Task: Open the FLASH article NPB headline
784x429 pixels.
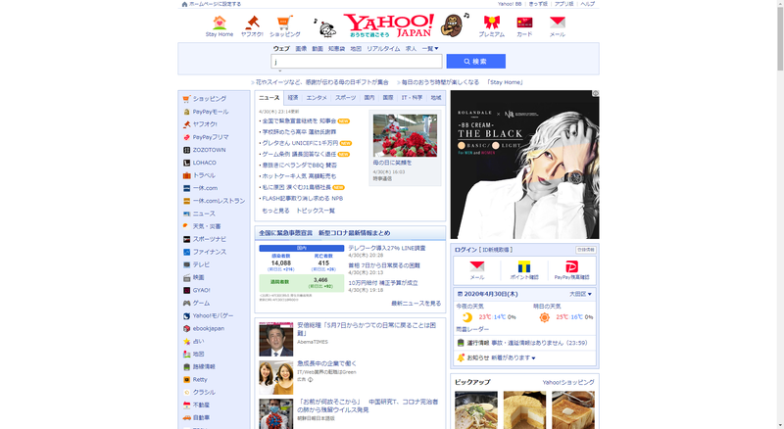Action: coord(303,199)
